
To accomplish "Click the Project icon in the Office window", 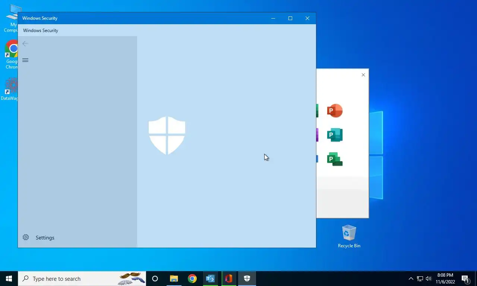I will pos(335,159).
